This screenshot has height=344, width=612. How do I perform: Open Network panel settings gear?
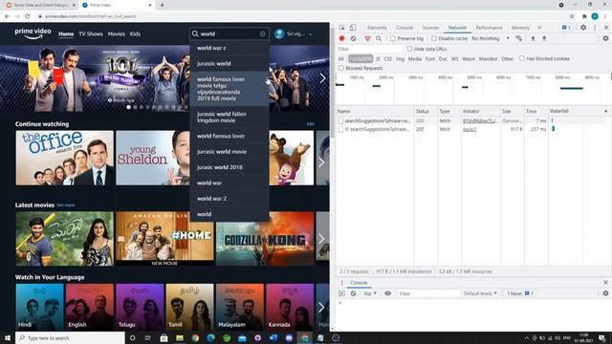tap(605, 38)
